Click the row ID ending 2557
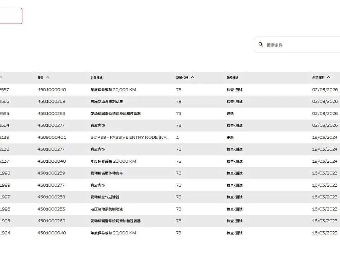Image resolution: width=340 pixels, height=255 pixels. [x=4, y=90]
